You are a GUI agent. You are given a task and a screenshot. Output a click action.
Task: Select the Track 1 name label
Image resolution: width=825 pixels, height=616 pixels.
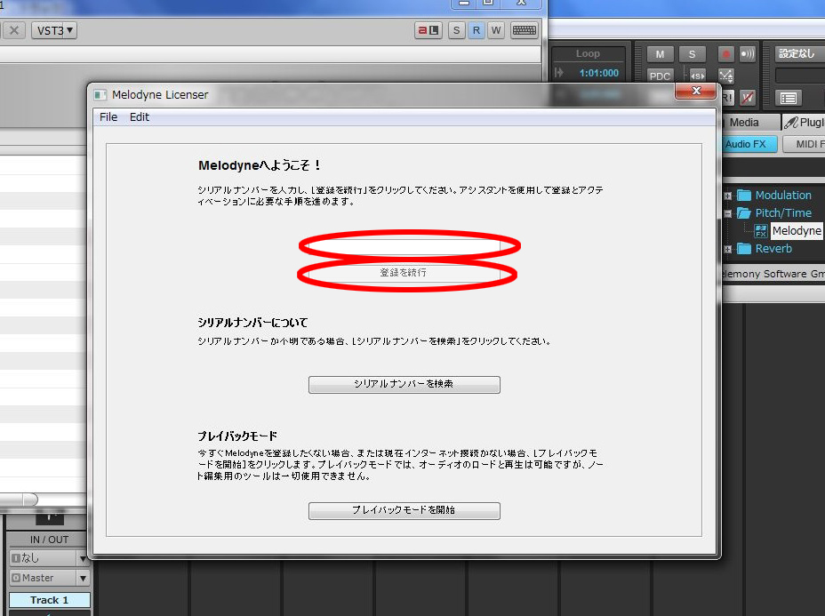[x=49, y=600]
